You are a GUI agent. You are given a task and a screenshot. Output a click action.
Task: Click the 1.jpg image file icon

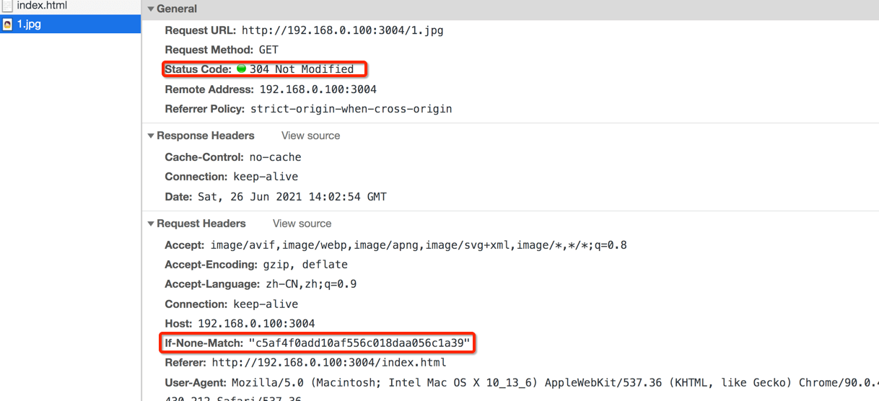(7, 24)
